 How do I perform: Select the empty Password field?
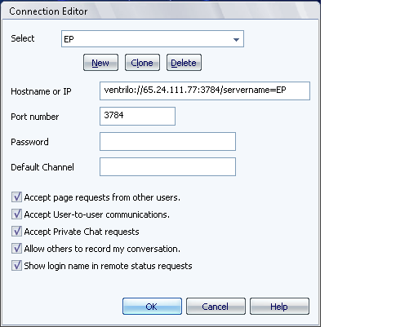[167, 141]
